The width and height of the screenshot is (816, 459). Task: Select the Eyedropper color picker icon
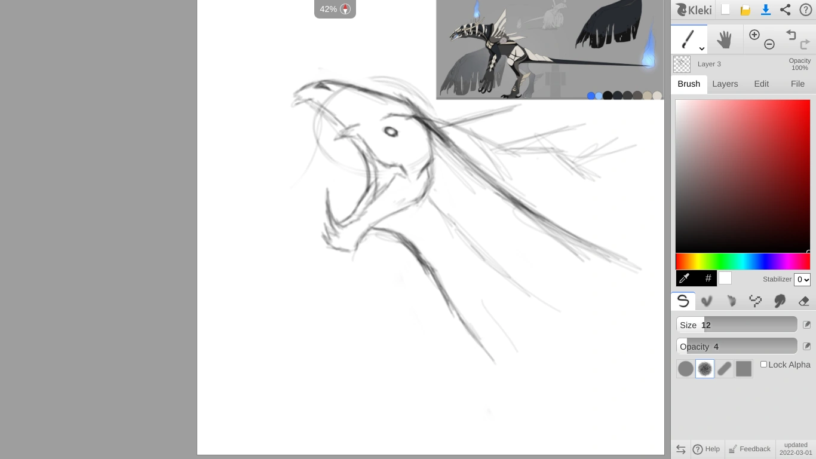pyautogui.click(x=685, y=277)
